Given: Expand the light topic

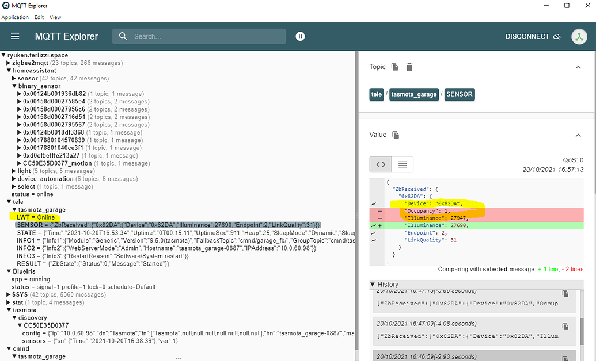Looking at the screenshot, I should pos(14,171).
